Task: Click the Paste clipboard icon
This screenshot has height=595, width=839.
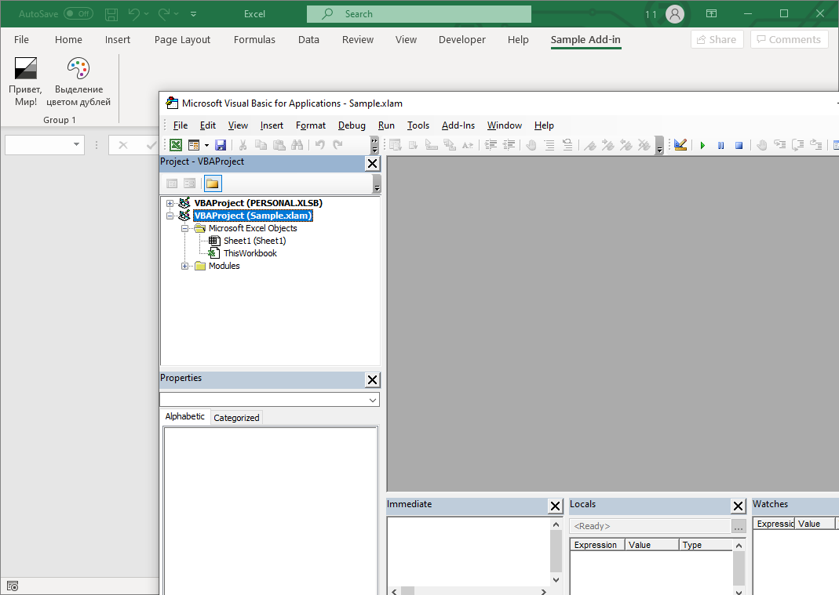Action: tap(279, 145)
